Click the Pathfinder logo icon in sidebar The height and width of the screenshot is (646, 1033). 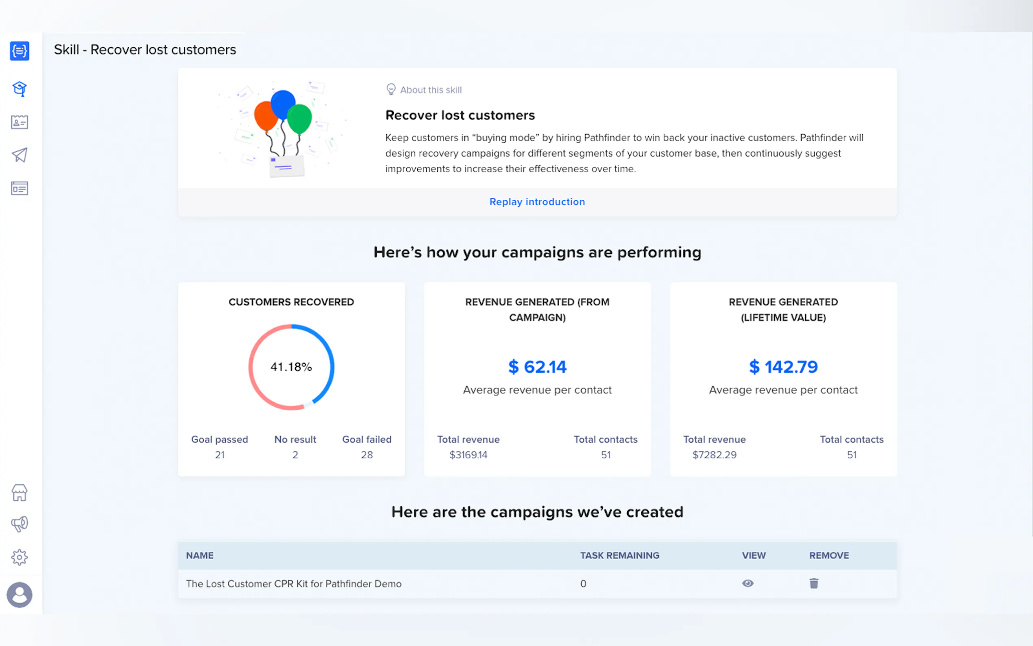click(19, 51)
